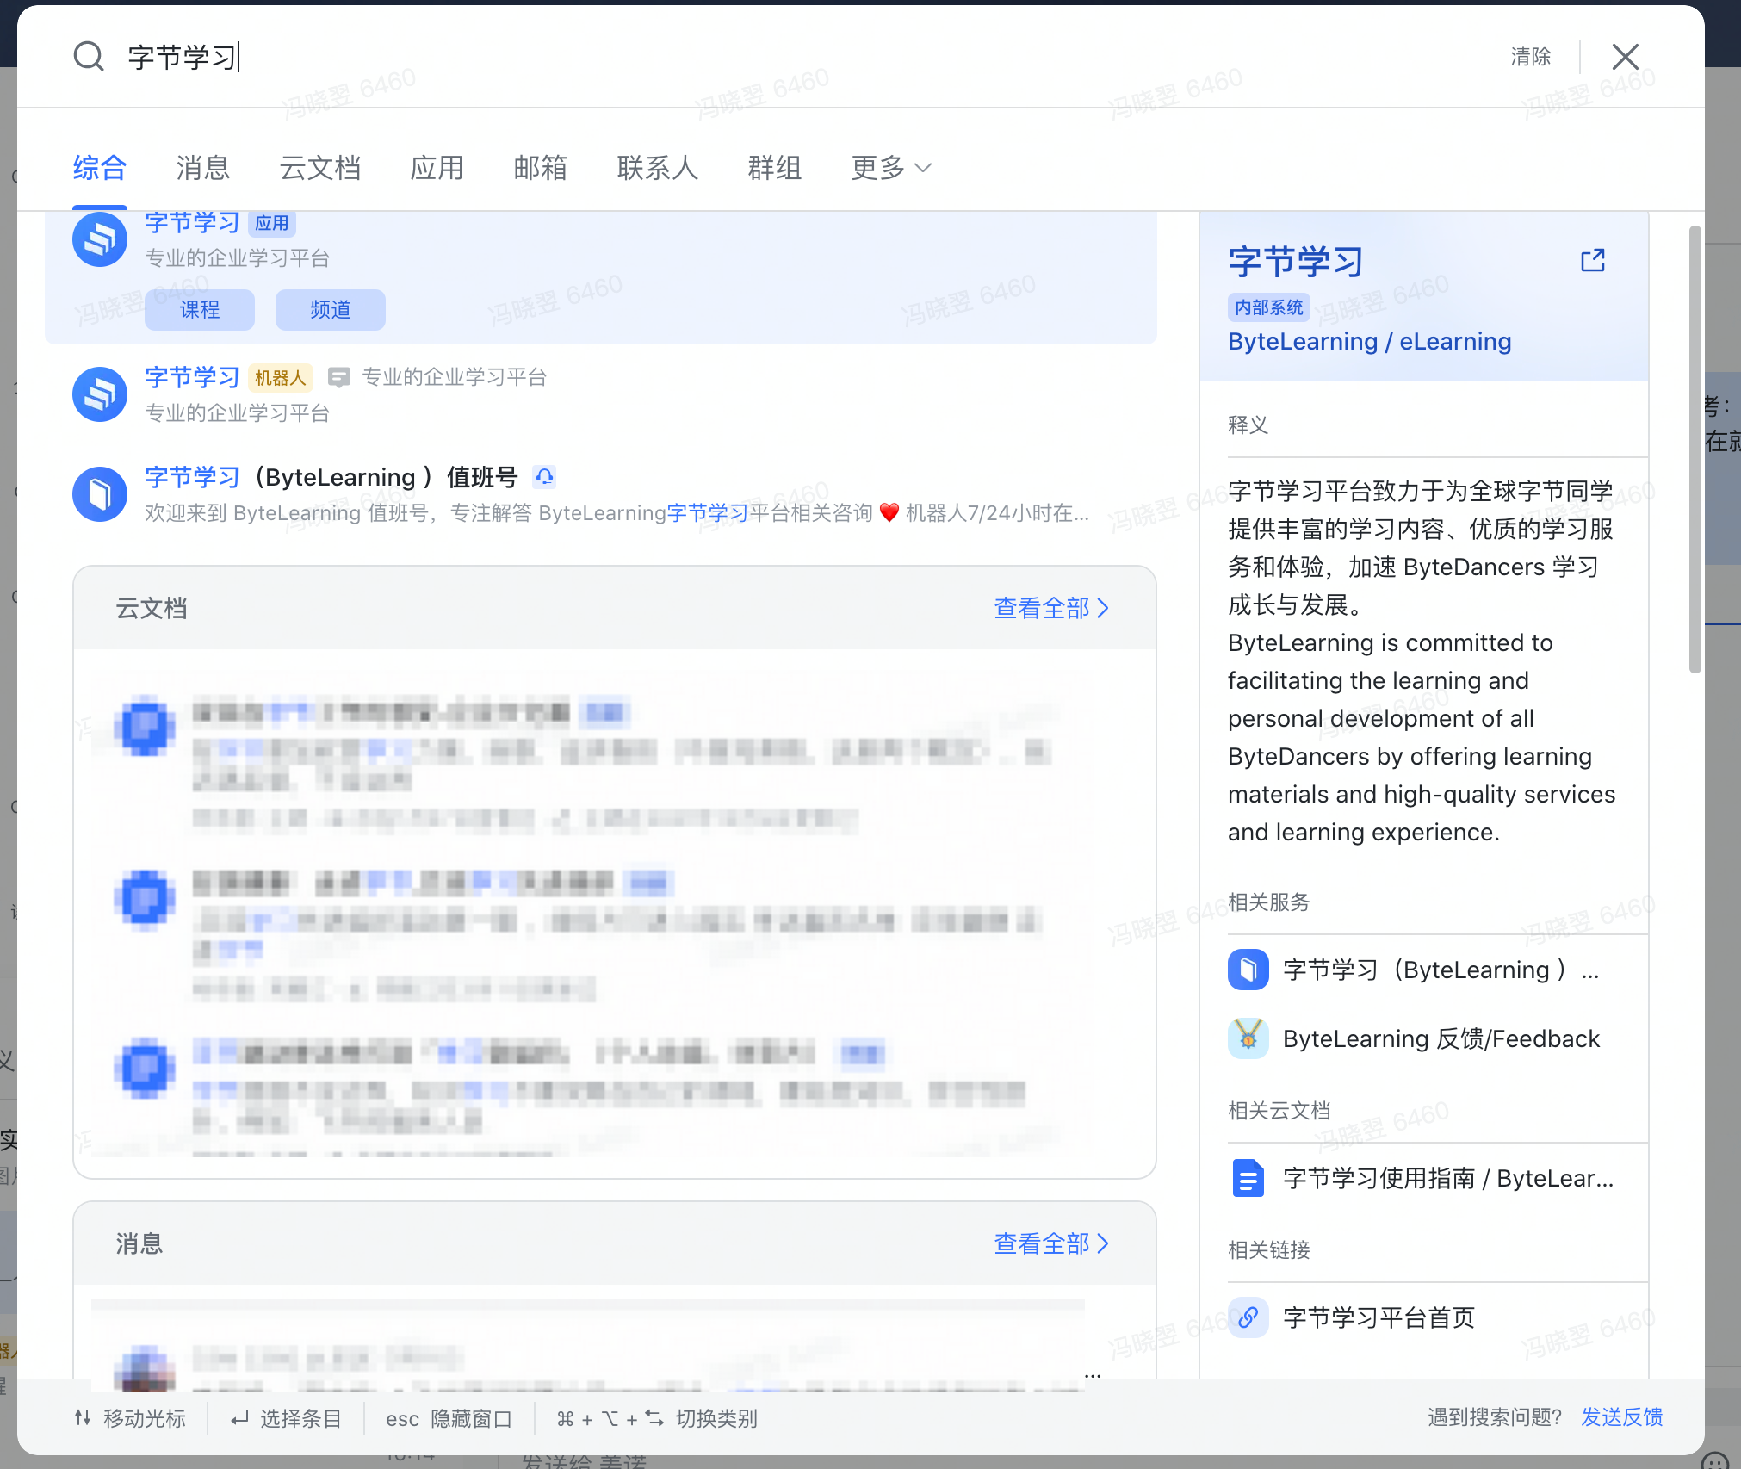Screen dimensions: 1741x1469
Task: Click the 频道 shortcut button
Action: click(331, 310)
